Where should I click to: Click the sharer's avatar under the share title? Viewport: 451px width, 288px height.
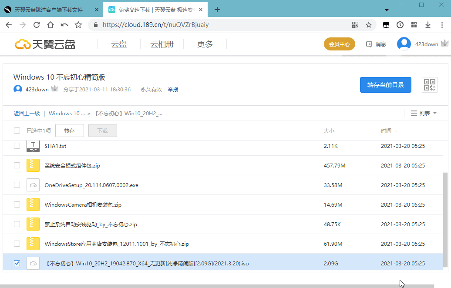click(18, 89)
